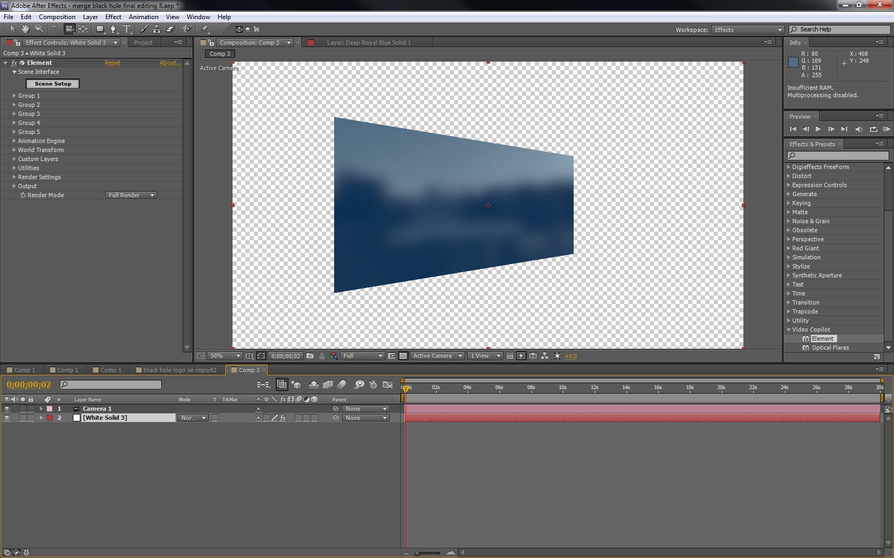Select the Roto Brush tool
Image resolution: width=894 pixels, height=558 pixels.
pyautogui.click(x=187, y=29)
